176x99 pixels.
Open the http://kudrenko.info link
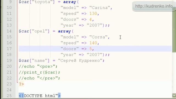point(154,6)
